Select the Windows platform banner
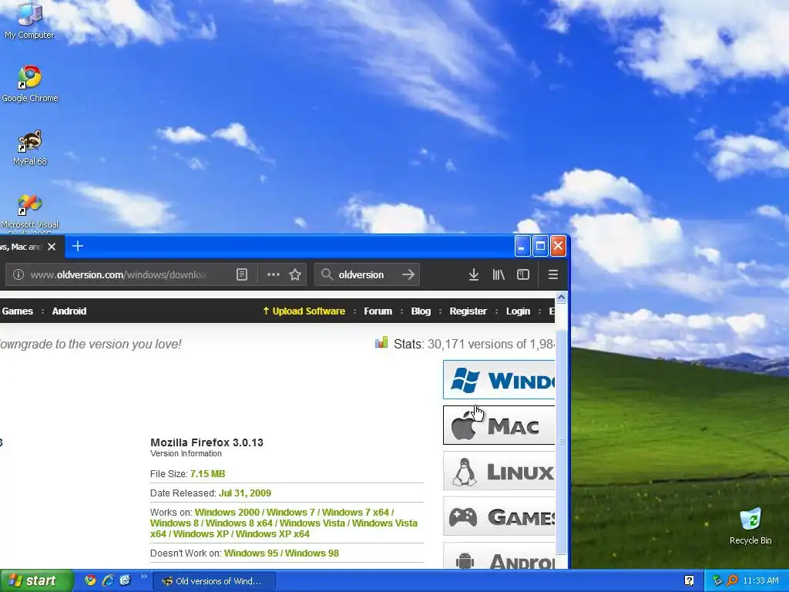789x592 pixels. coord(499,379)
